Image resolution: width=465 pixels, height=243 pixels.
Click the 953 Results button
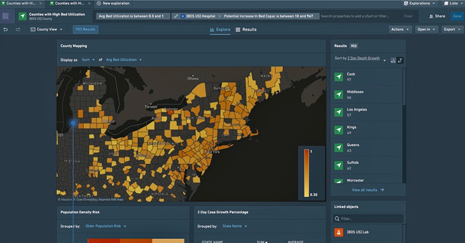coord(86,29)
